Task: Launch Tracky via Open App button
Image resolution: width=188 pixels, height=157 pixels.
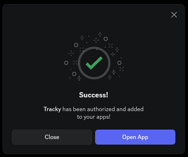Action: (135, 137)
